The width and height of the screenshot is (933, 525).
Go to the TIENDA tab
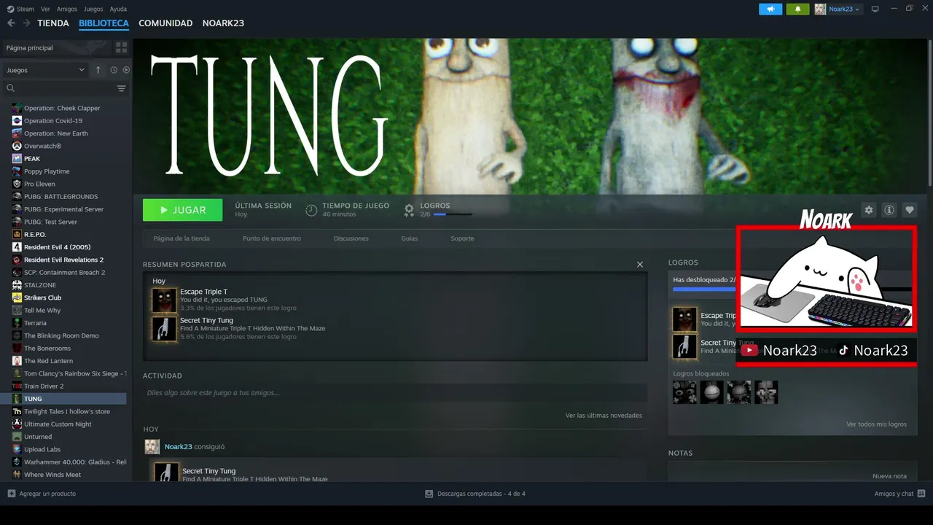tap(53, 23)
